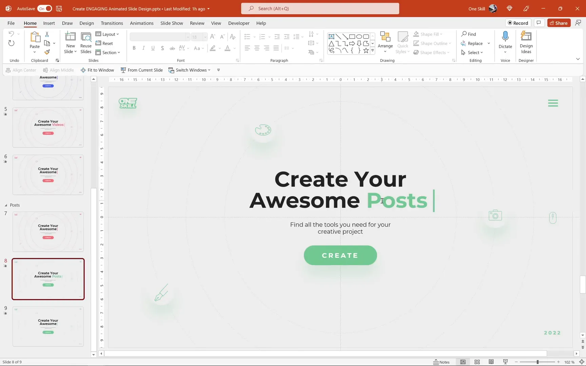Click the Cut scissors icon
Screen dimensions: 586x366
(47, 34)
